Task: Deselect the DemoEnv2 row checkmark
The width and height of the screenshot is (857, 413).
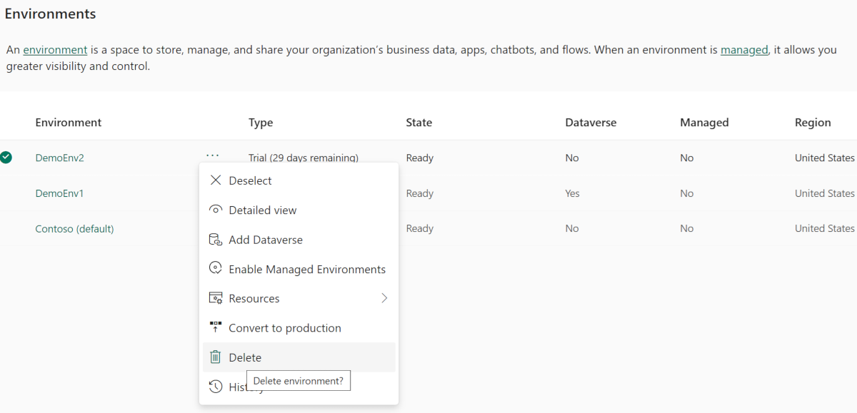Action: coord(7,157)
